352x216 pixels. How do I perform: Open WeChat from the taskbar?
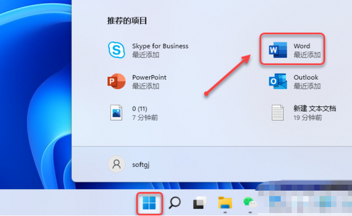click(x=250, y=203)
